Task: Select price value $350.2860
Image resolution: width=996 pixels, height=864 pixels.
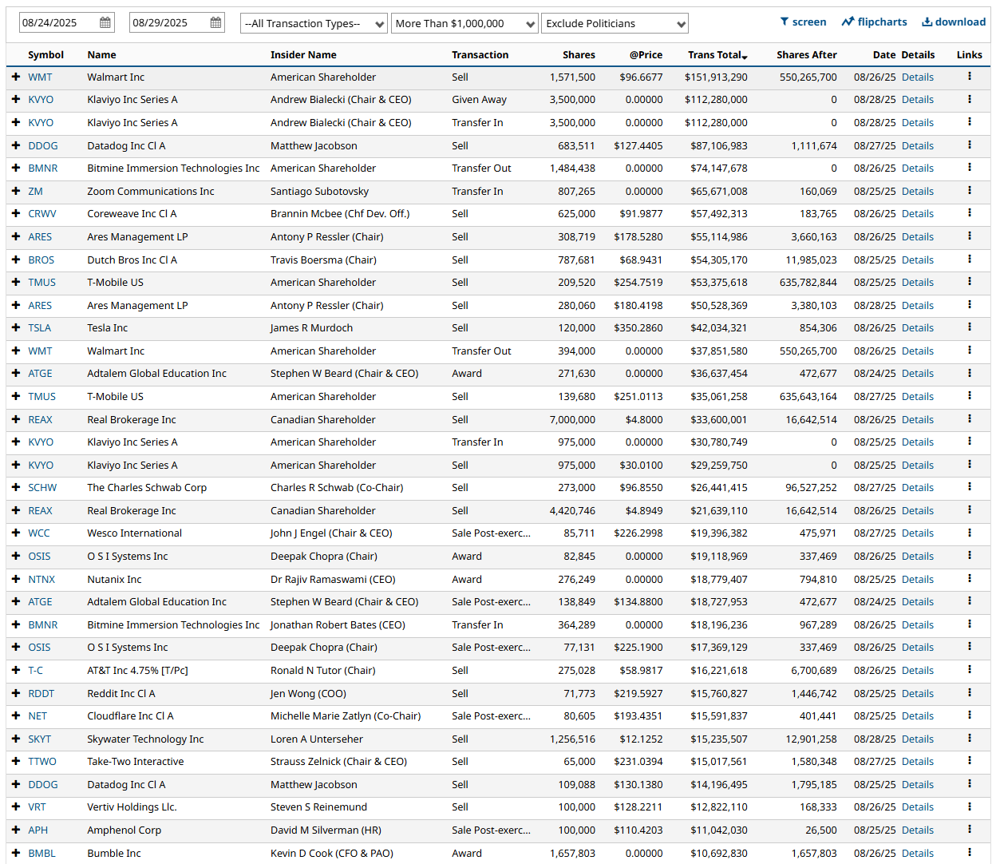Action: pos(638,327)
